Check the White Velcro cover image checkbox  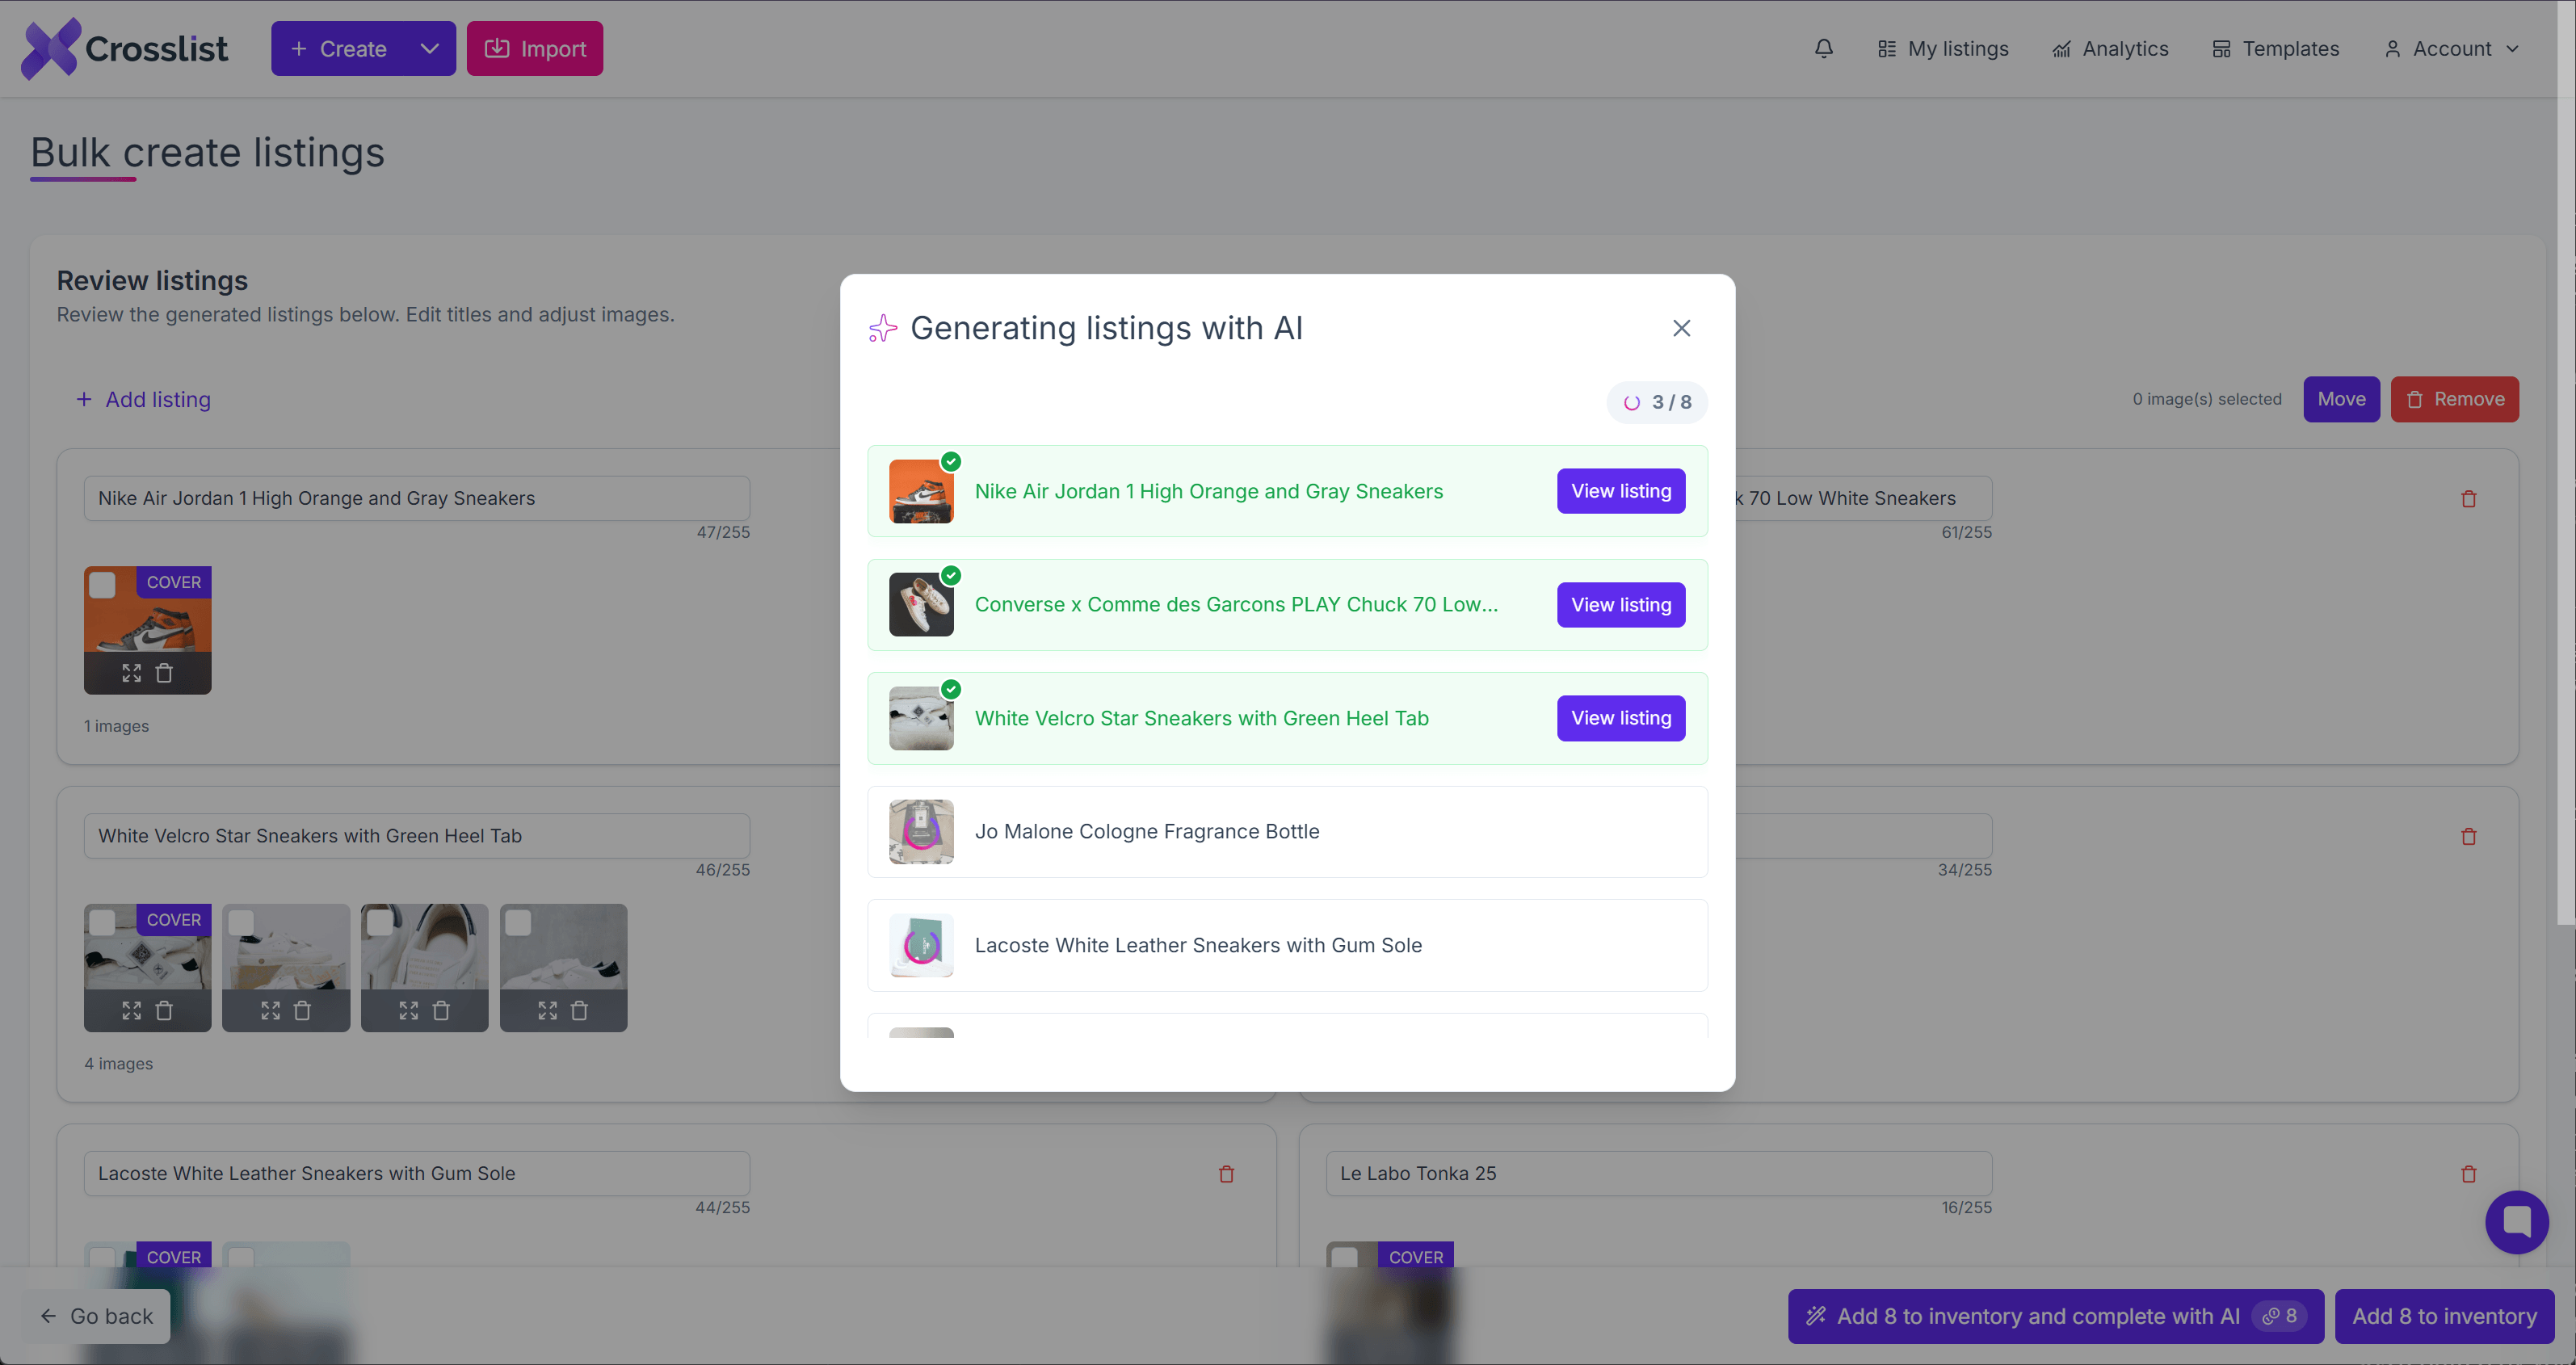pyautogui.click(x=102, y=922)
